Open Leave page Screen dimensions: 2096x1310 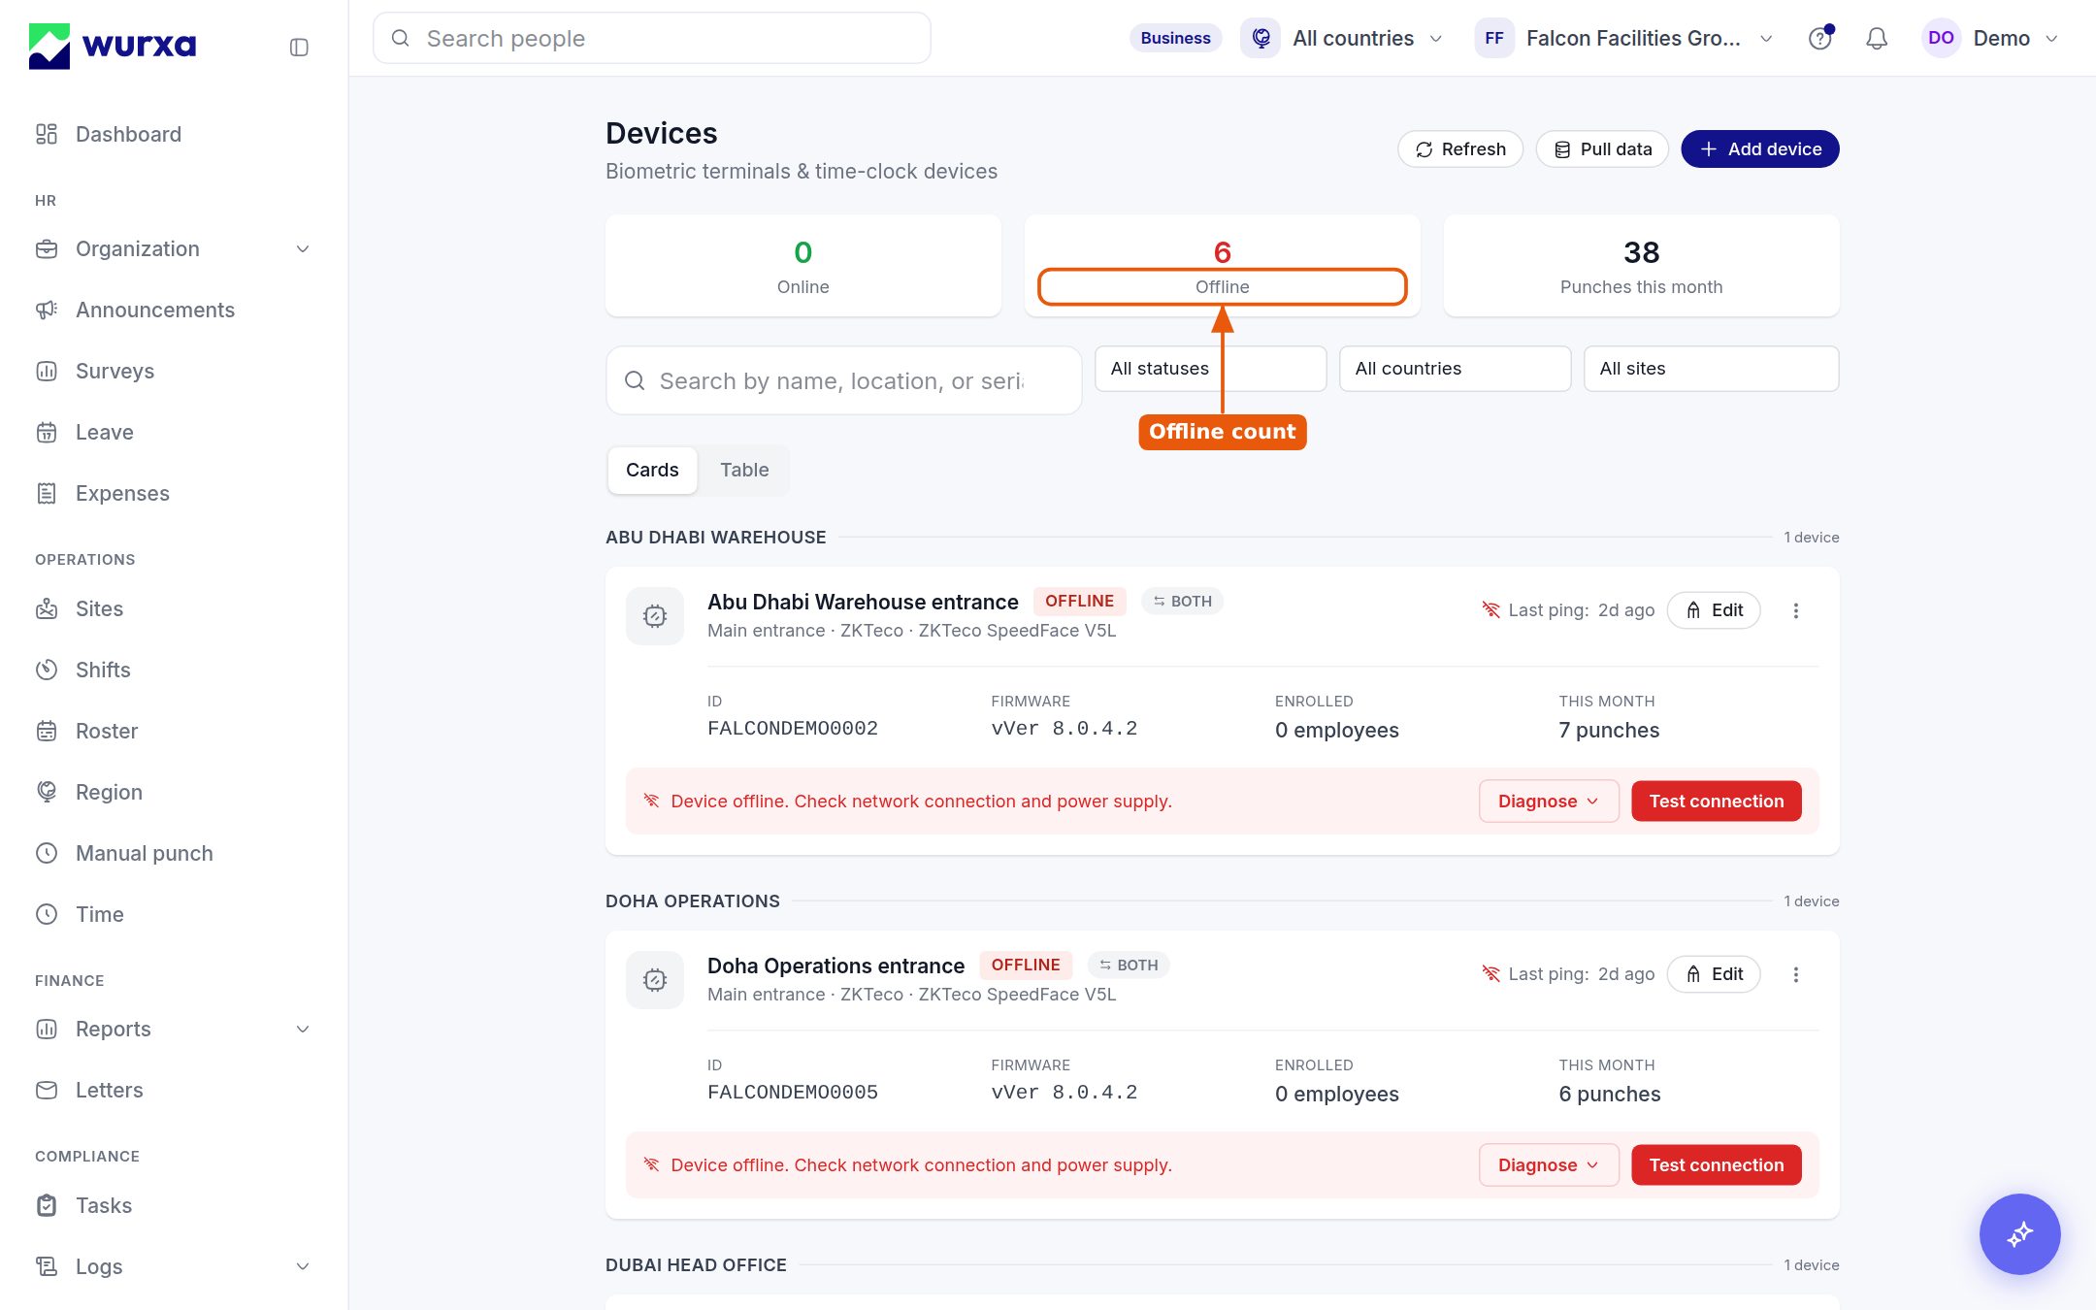174,432
